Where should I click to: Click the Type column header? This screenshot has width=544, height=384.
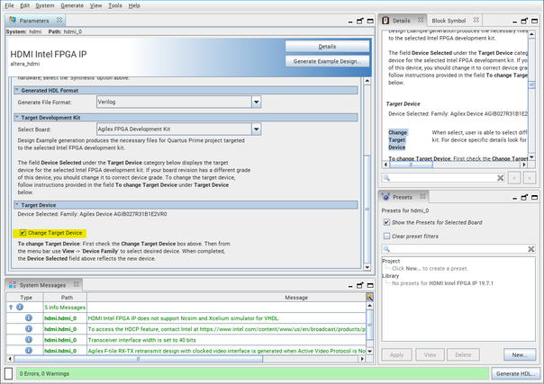click(26, 298)
